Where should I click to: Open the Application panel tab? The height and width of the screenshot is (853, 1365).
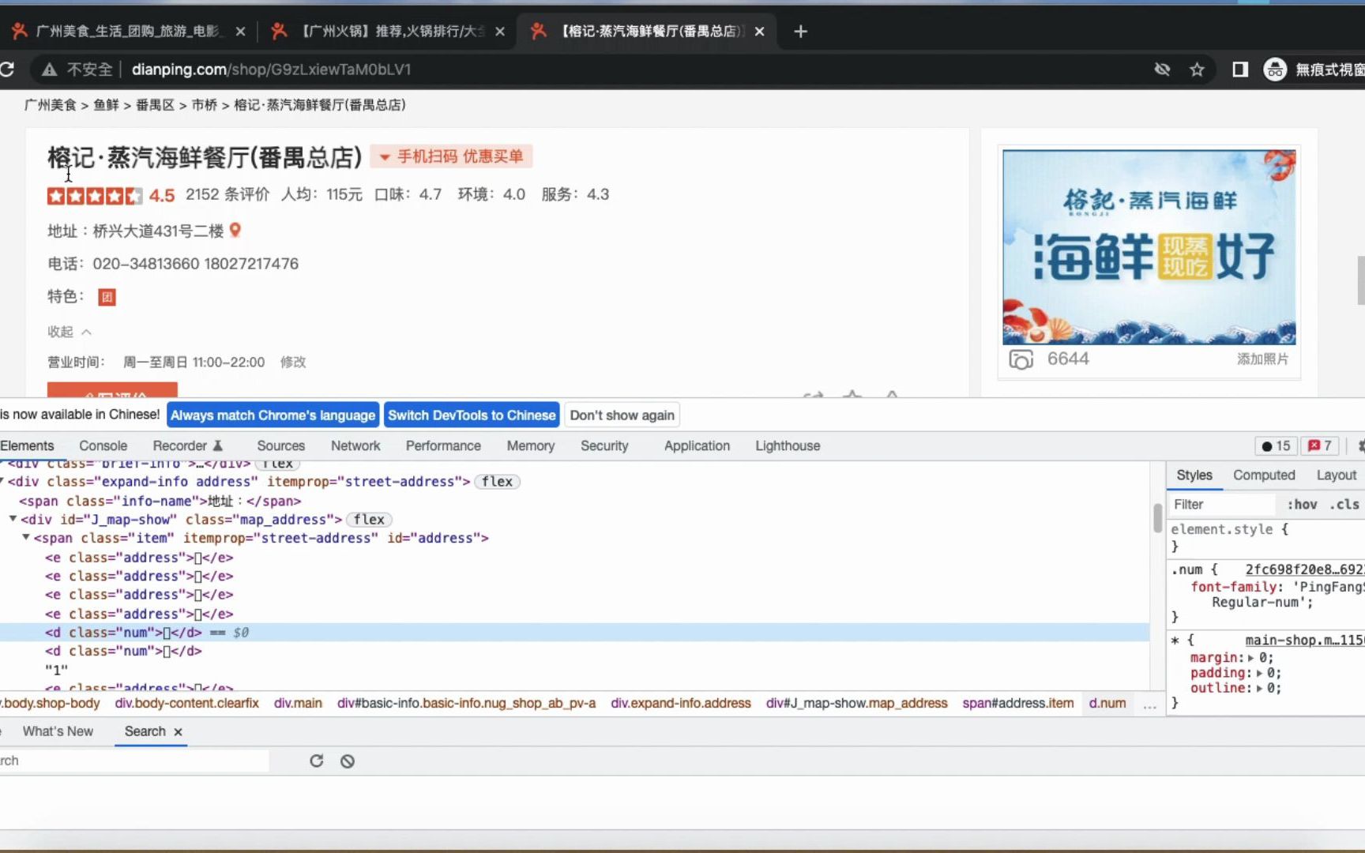click(x=697, y=446)
